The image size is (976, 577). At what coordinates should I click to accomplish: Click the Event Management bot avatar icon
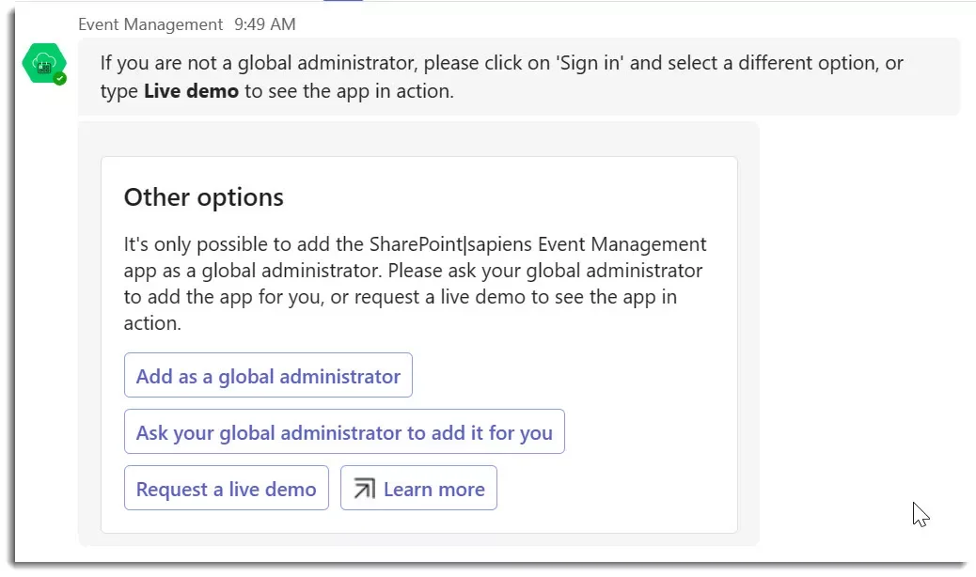(x=44, y=63)
